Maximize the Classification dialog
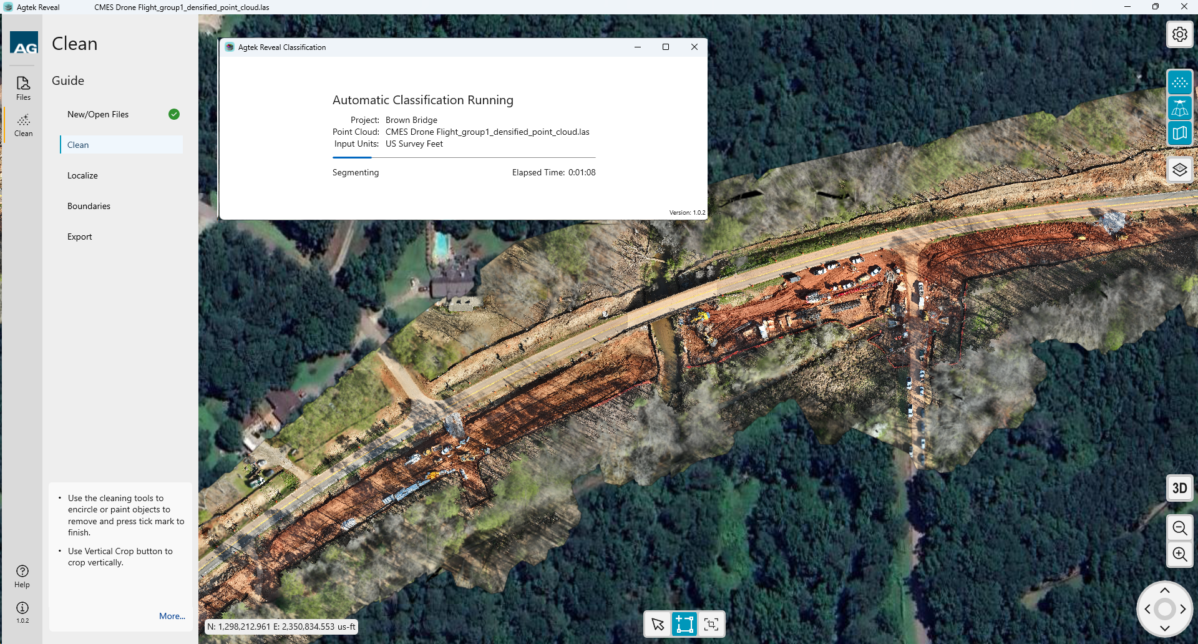 tap(666, 47)
